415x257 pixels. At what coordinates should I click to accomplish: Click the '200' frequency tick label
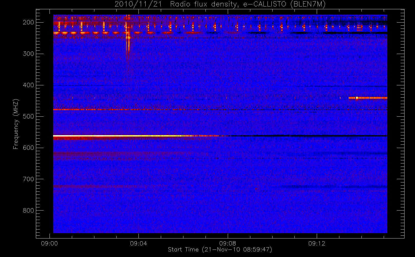click(28, 22)
